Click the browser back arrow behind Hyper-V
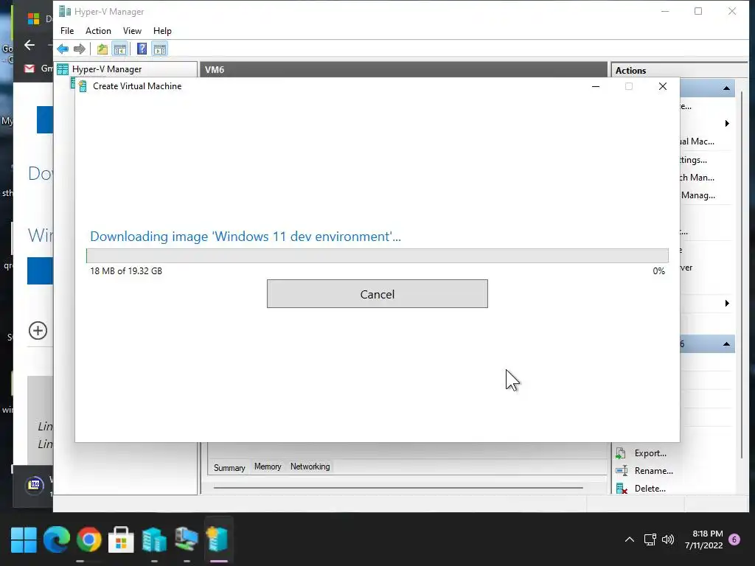Screen dimensions: 755x566 point(29,45)
